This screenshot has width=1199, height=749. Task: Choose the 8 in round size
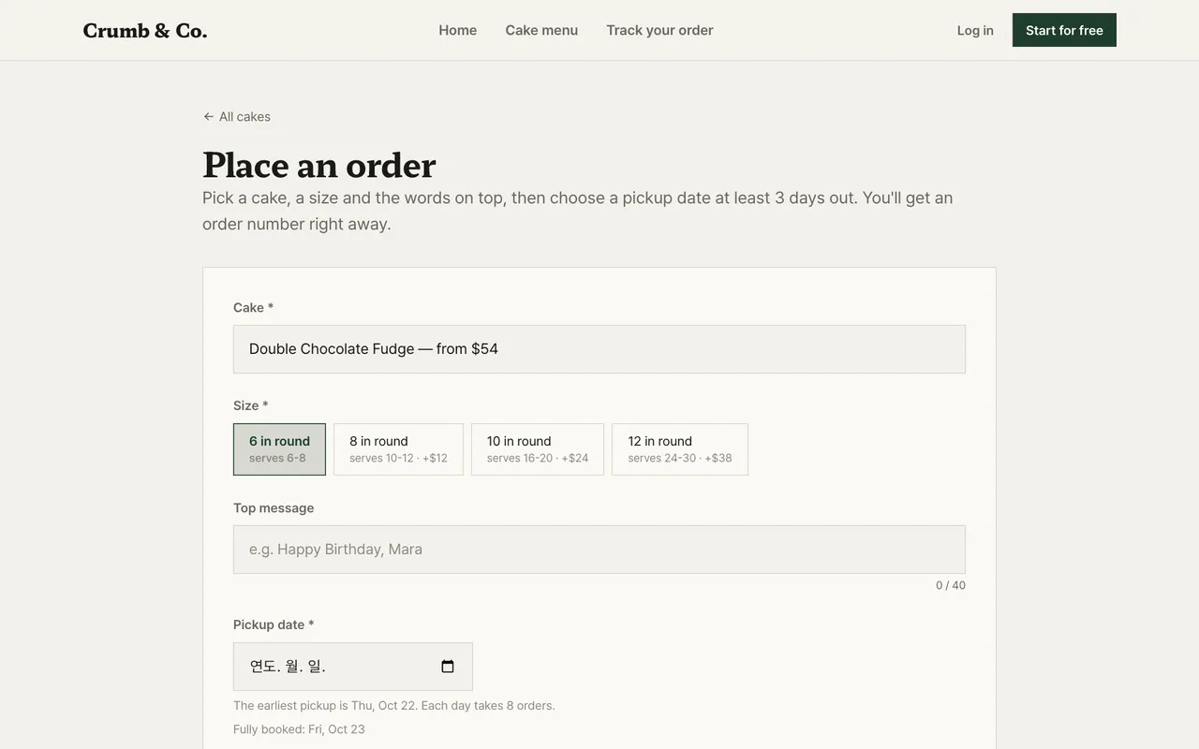tap(398, 449)
